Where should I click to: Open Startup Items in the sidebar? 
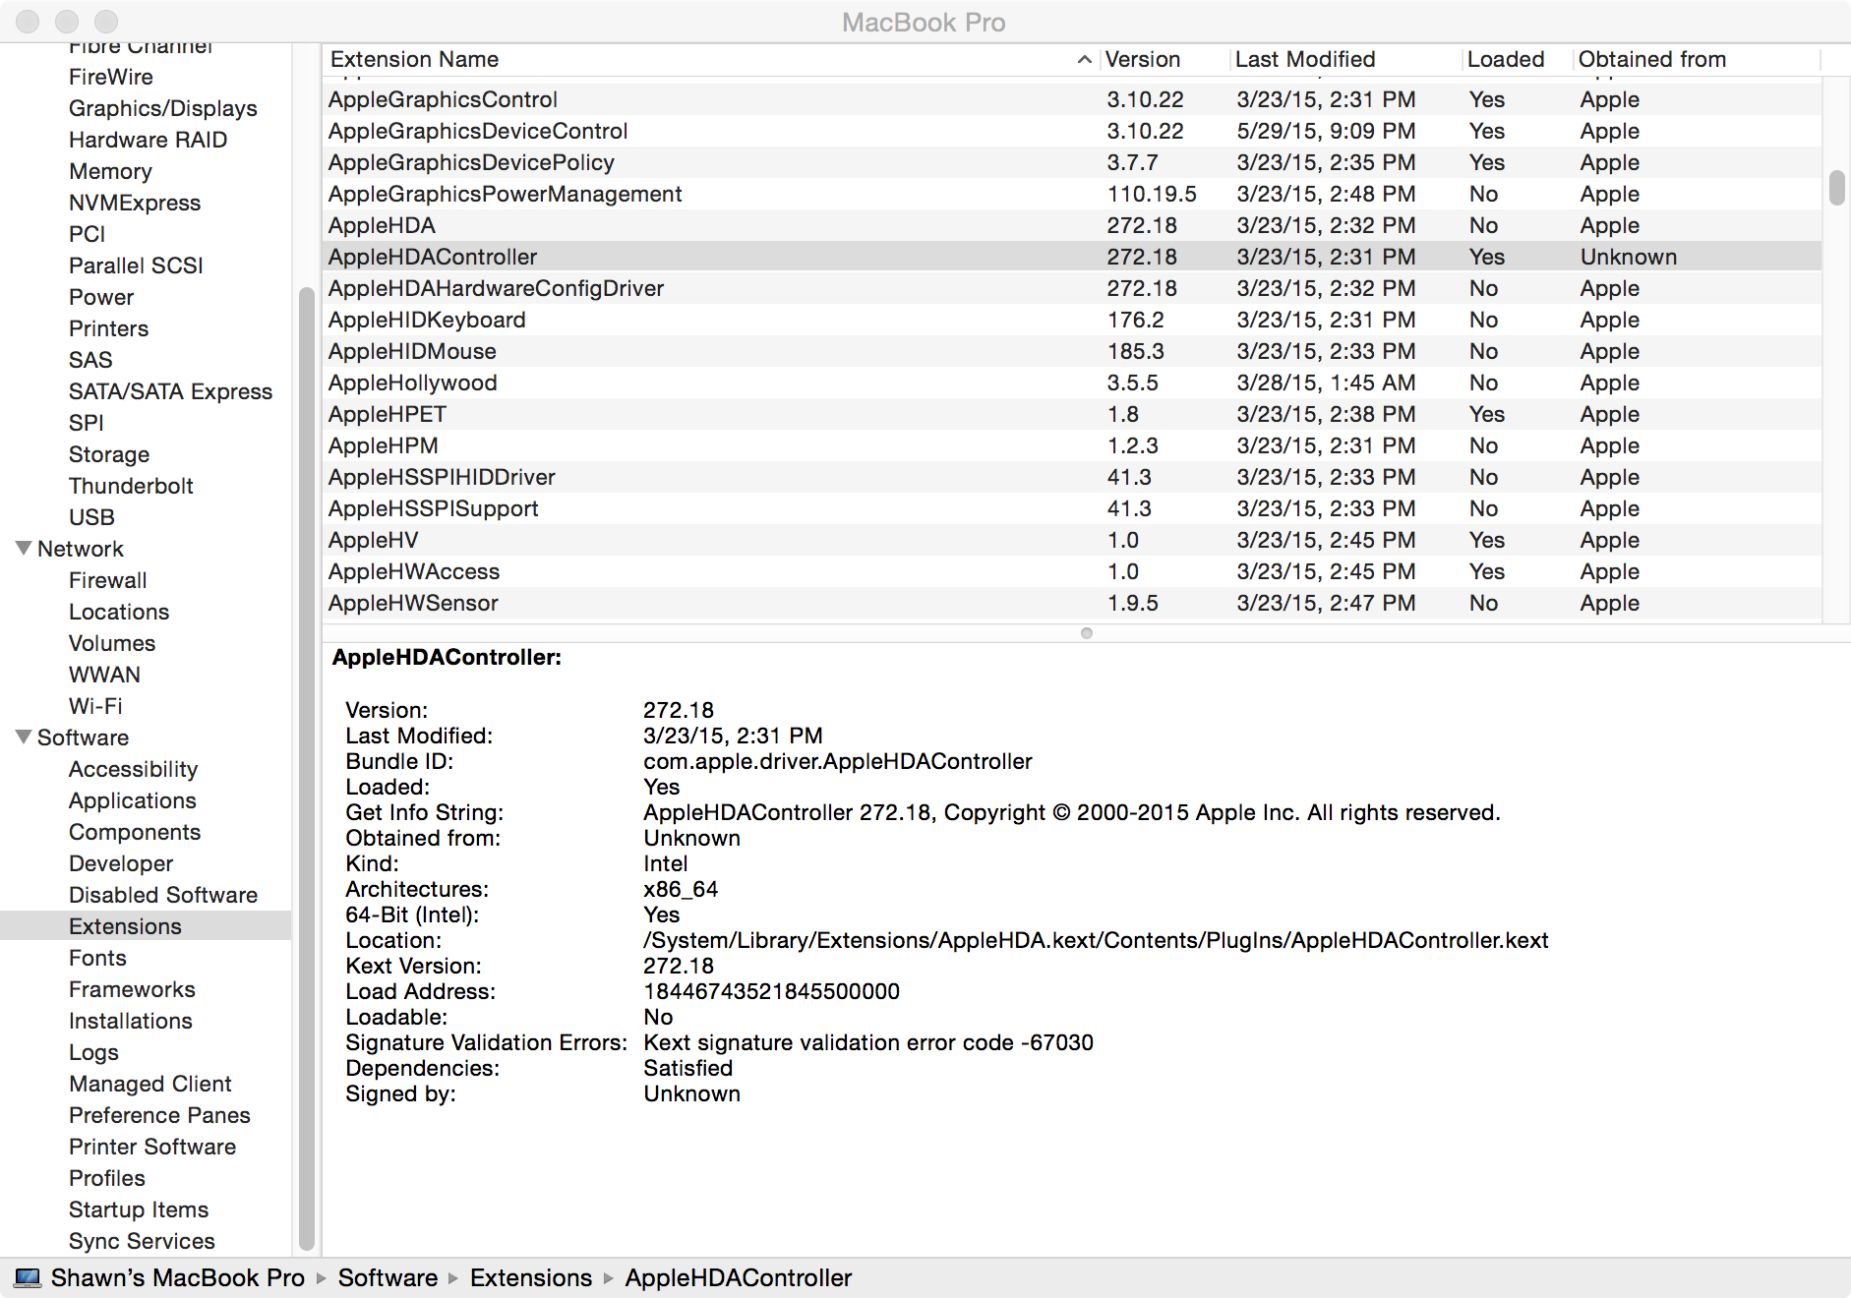138,1209
